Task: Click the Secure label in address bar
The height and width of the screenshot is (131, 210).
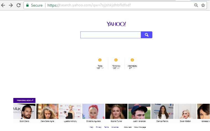Action: [x=37, y=5]
